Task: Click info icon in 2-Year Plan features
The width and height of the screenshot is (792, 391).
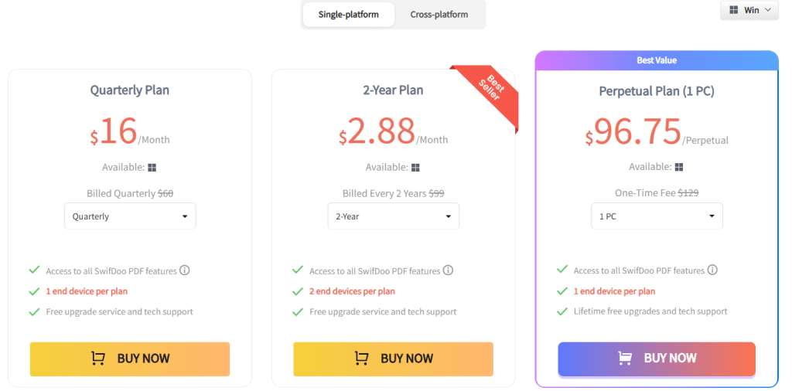Action: tap(448, 270)
